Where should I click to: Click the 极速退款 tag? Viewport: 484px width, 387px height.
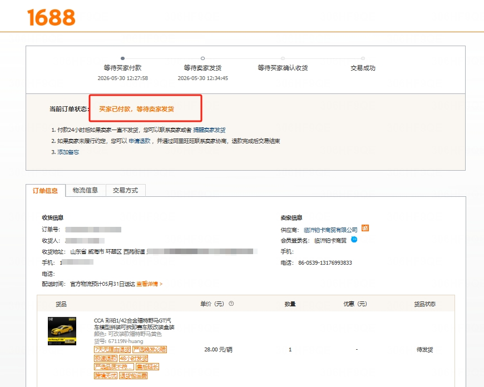pyautogui.click(x=106, y=358)
